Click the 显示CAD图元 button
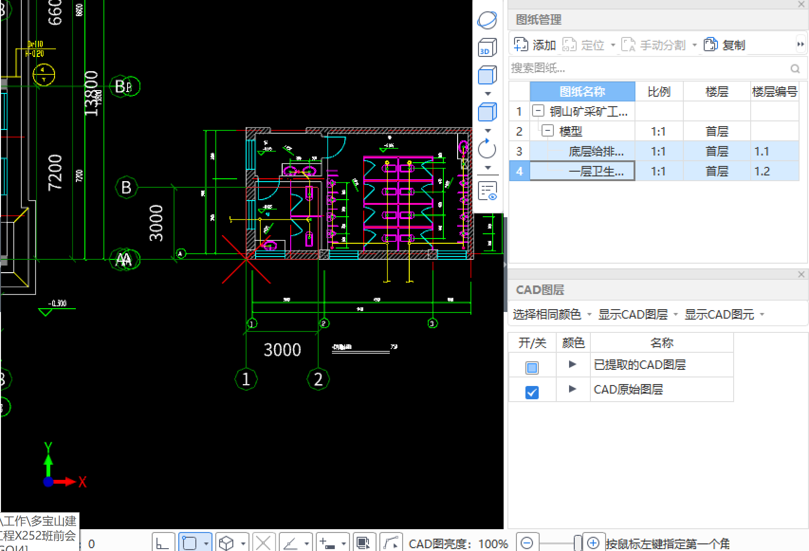The width and height of the screenshot is (809, 551). [719, 314]
